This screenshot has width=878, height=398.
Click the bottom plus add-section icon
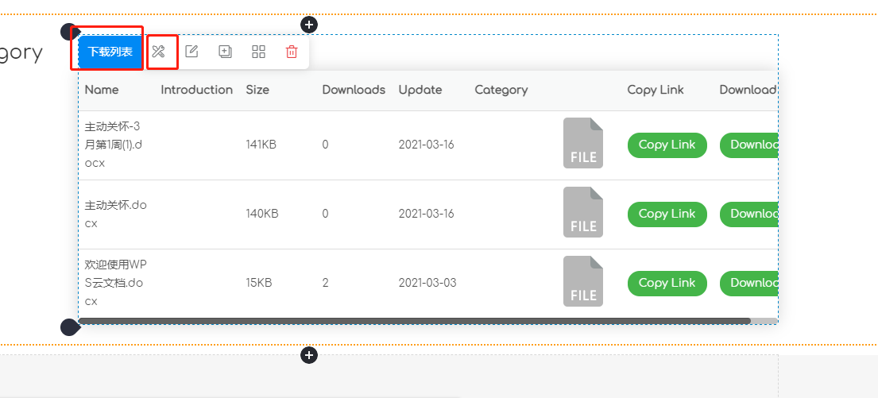point(309,355)
